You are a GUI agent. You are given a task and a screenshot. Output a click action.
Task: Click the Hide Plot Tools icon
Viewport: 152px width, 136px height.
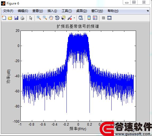103,18
